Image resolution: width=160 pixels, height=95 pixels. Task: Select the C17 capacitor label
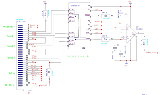click(x=118, y=45)
